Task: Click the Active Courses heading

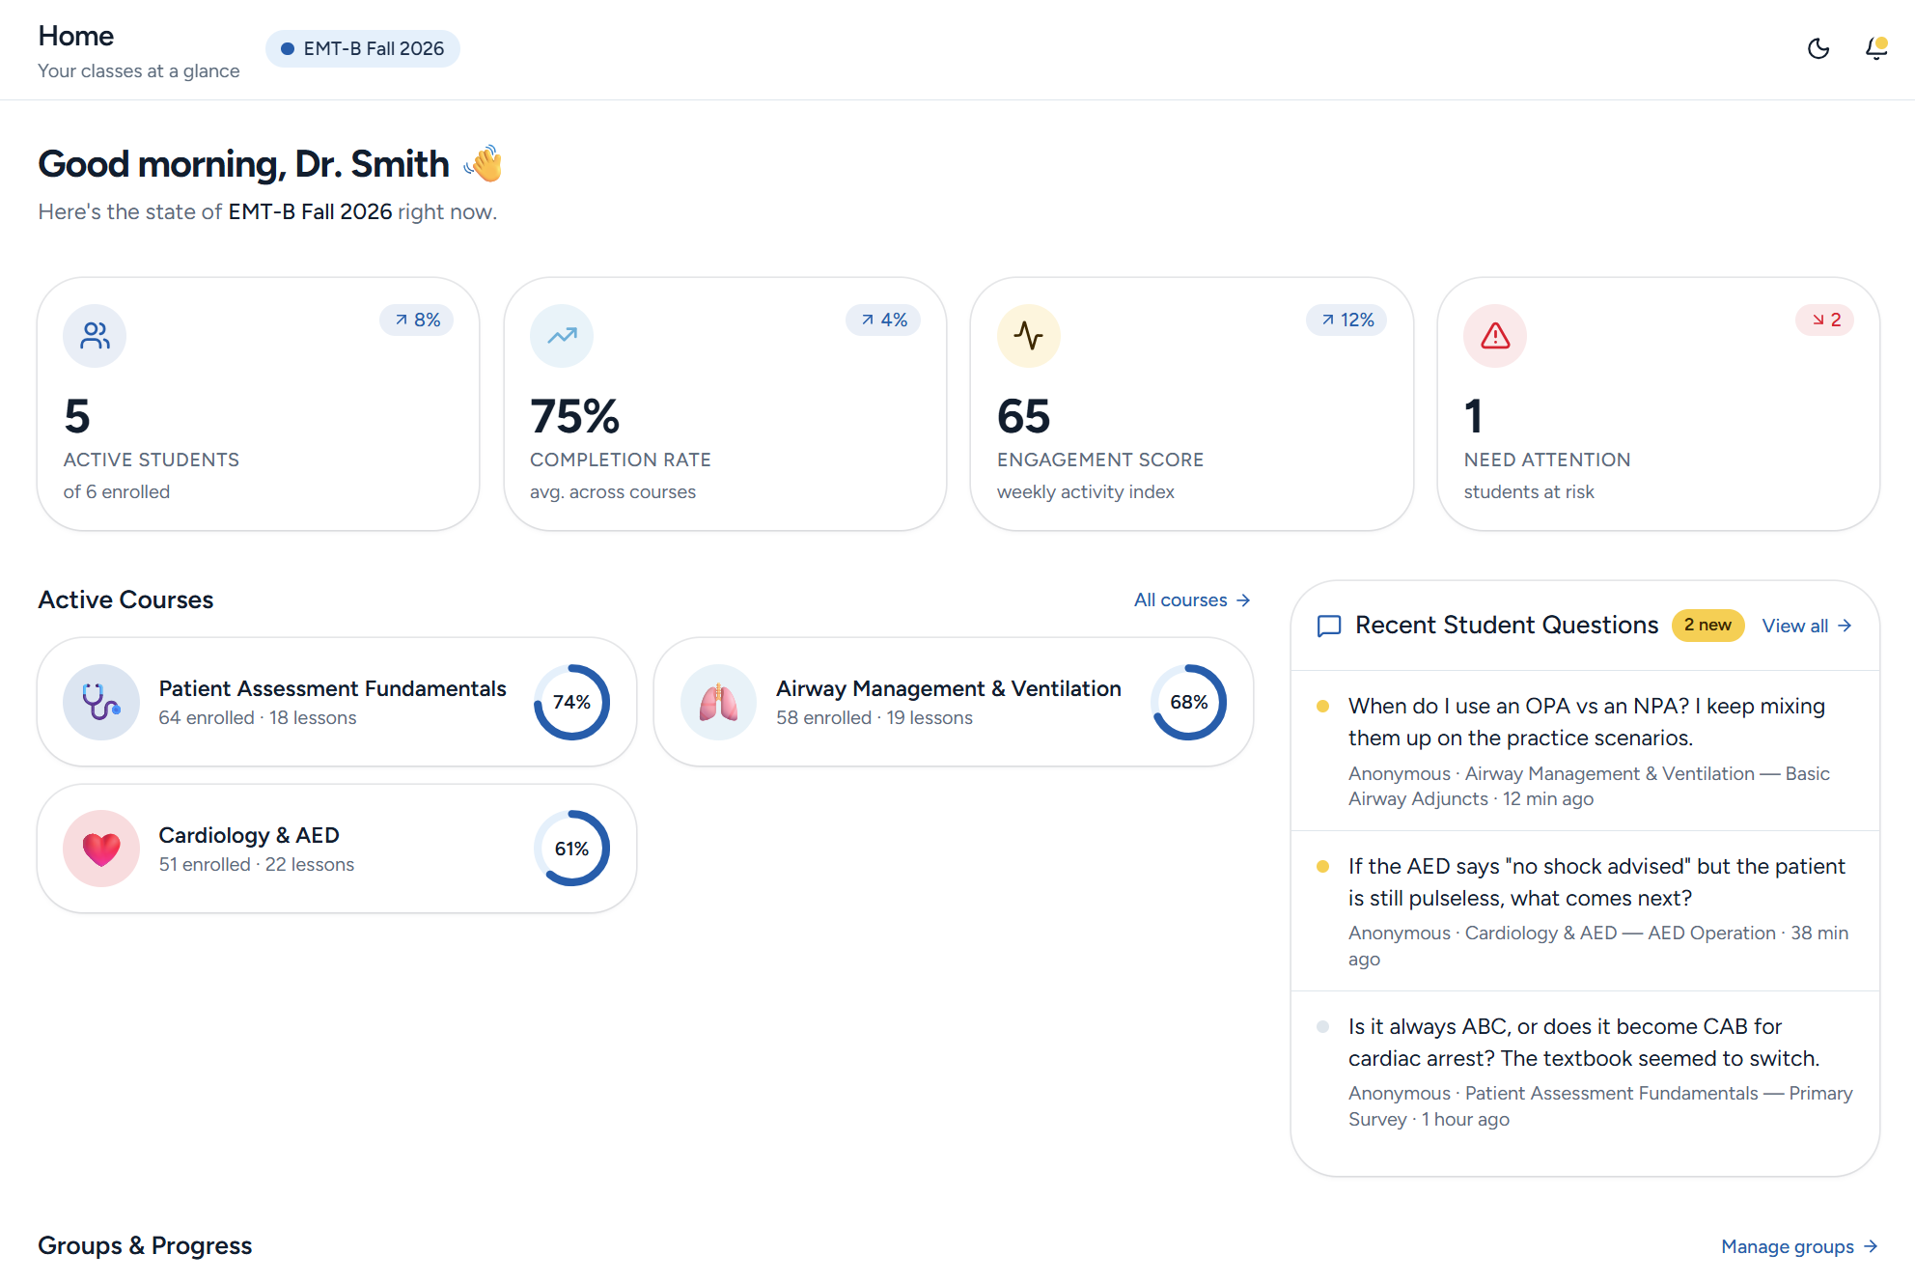Action: tap(125, 599)
